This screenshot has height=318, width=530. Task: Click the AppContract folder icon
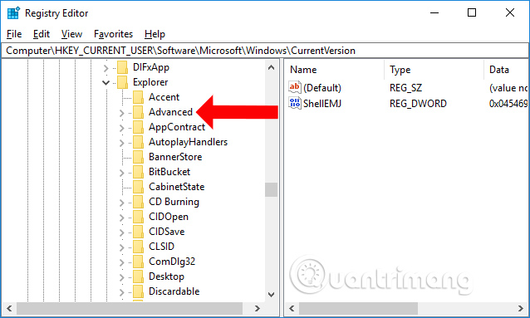pyautogui.click(x=138, y=127)
